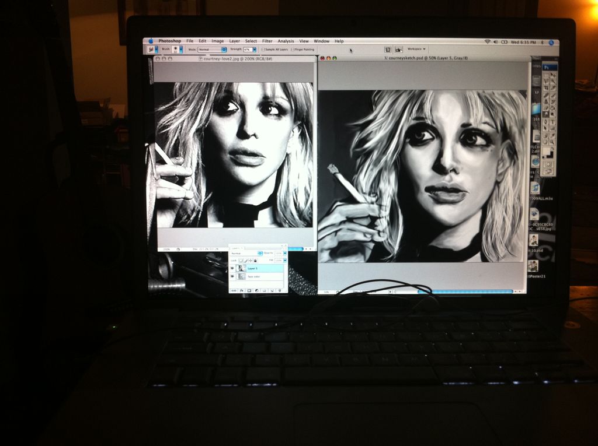The width and height of the screenshot is (598, 446).
Task: Select the Zoom tool
Action: 554,141
